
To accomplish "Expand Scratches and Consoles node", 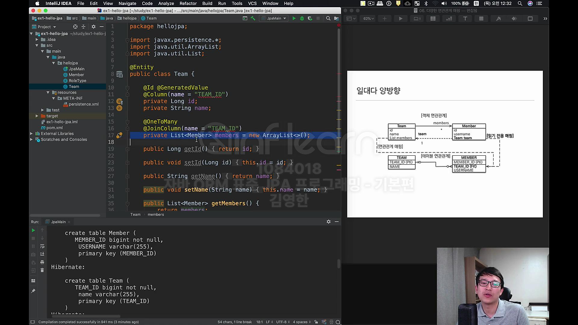I will pyautogui.click(x=32, y=139).
